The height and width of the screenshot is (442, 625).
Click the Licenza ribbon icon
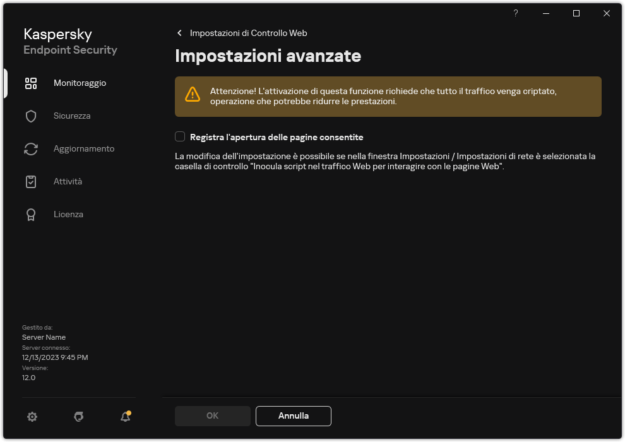coord(31,214)
